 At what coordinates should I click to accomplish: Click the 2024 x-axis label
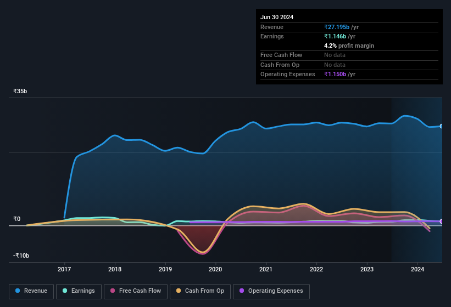[417, 269]
